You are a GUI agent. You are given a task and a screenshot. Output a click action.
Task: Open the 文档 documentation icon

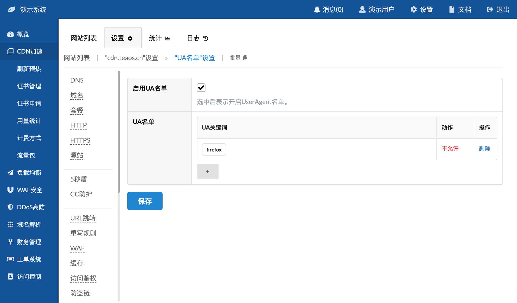(x=452, y=9)
